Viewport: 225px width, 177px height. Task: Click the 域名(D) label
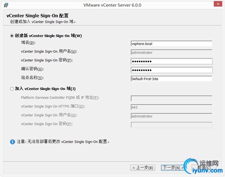pyautogui.click(x=28, y=42)
